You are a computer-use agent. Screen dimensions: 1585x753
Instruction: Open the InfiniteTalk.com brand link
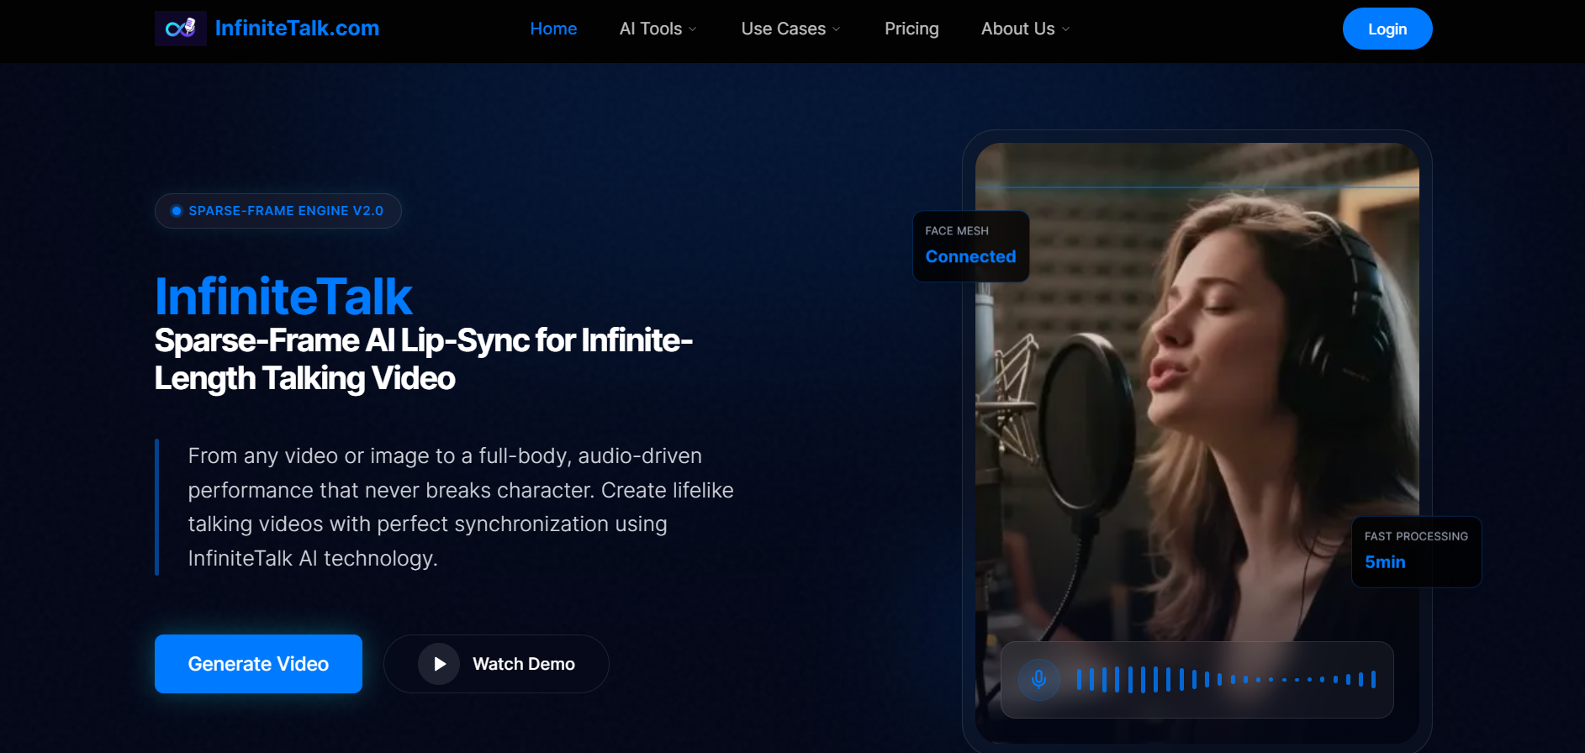(x=297, y=29)
